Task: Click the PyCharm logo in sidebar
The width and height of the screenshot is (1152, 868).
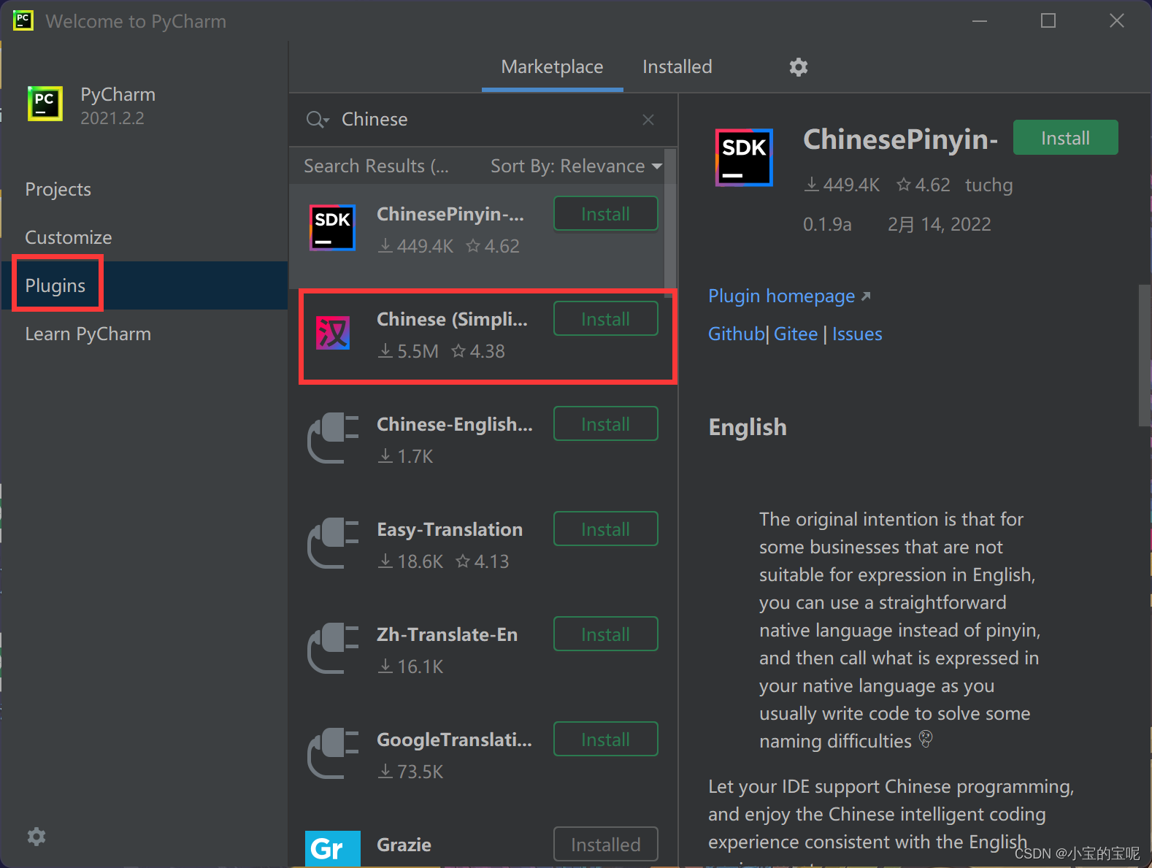Action: click(x=45, y=104)
